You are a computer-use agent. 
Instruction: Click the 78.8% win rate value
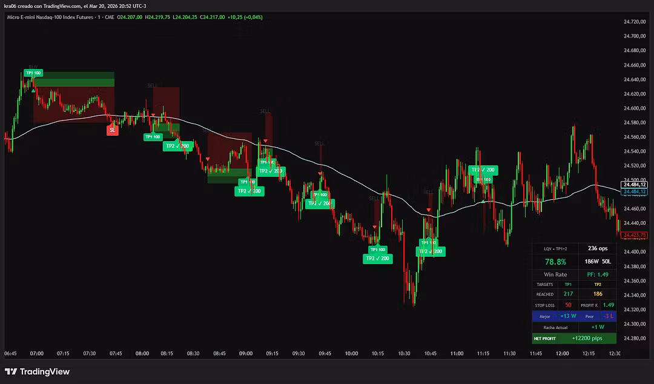pyautogui.click(x=555, y=262)
